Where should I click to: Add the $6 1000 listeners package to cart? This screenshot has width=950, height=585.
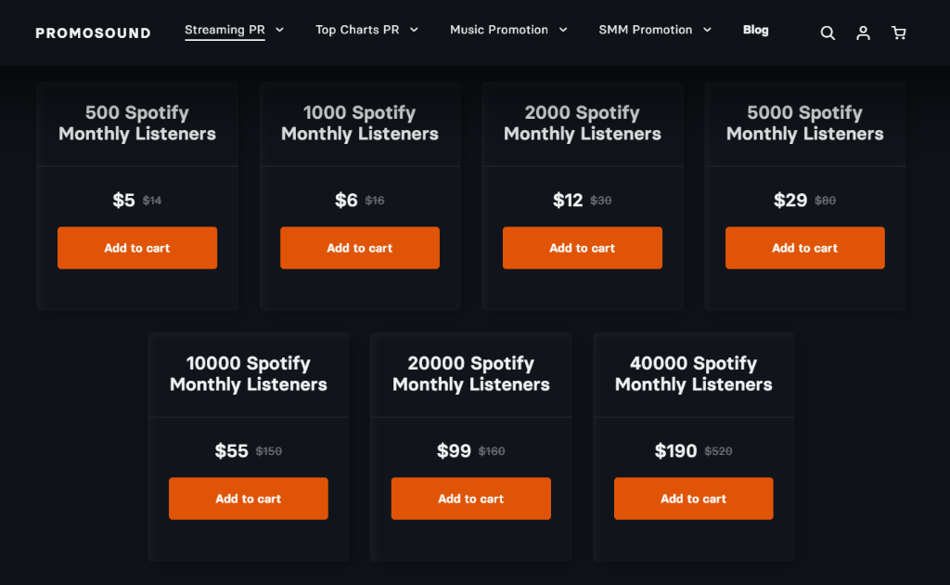tap(360, 248)
